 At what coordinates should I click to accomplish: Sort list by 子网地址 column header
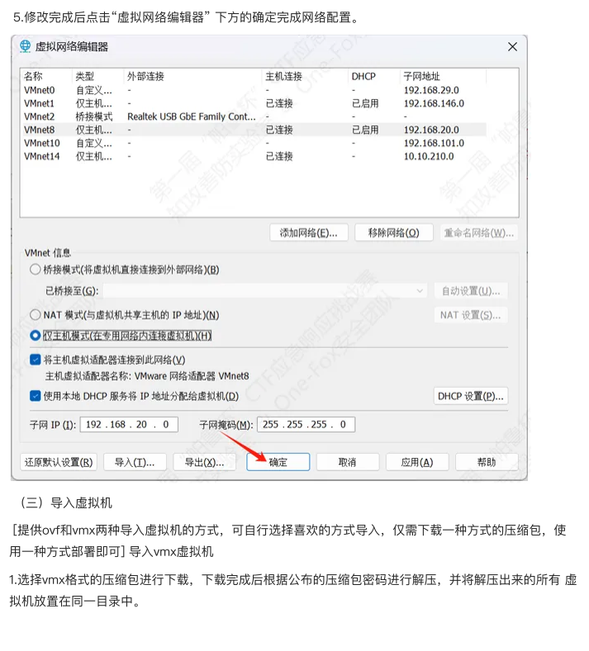click(420, 76)
